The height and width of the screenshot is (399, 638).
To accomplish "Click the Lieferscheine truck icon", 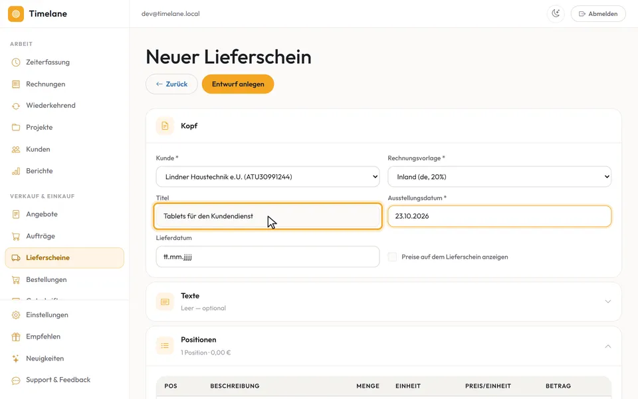I will point(16,258).
